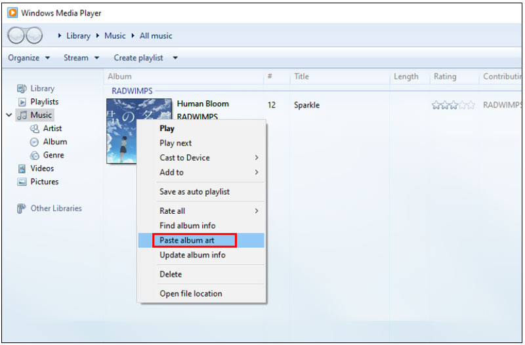Click the Playlists icon in sidebar
This screenshot has width=525, height=345.
(22, 102)
